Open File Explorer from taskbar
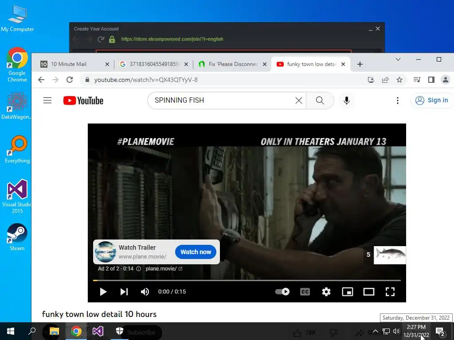The width and height of the screenshot is (454, 340). click(54, 331)
